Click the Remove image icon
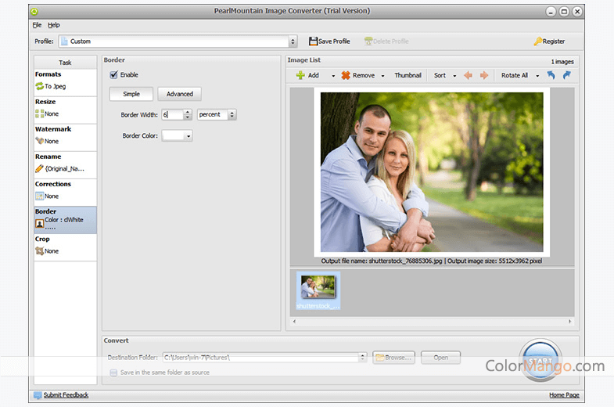The height and width of the screenshot is (407, 614). click(x=346, y=75)
